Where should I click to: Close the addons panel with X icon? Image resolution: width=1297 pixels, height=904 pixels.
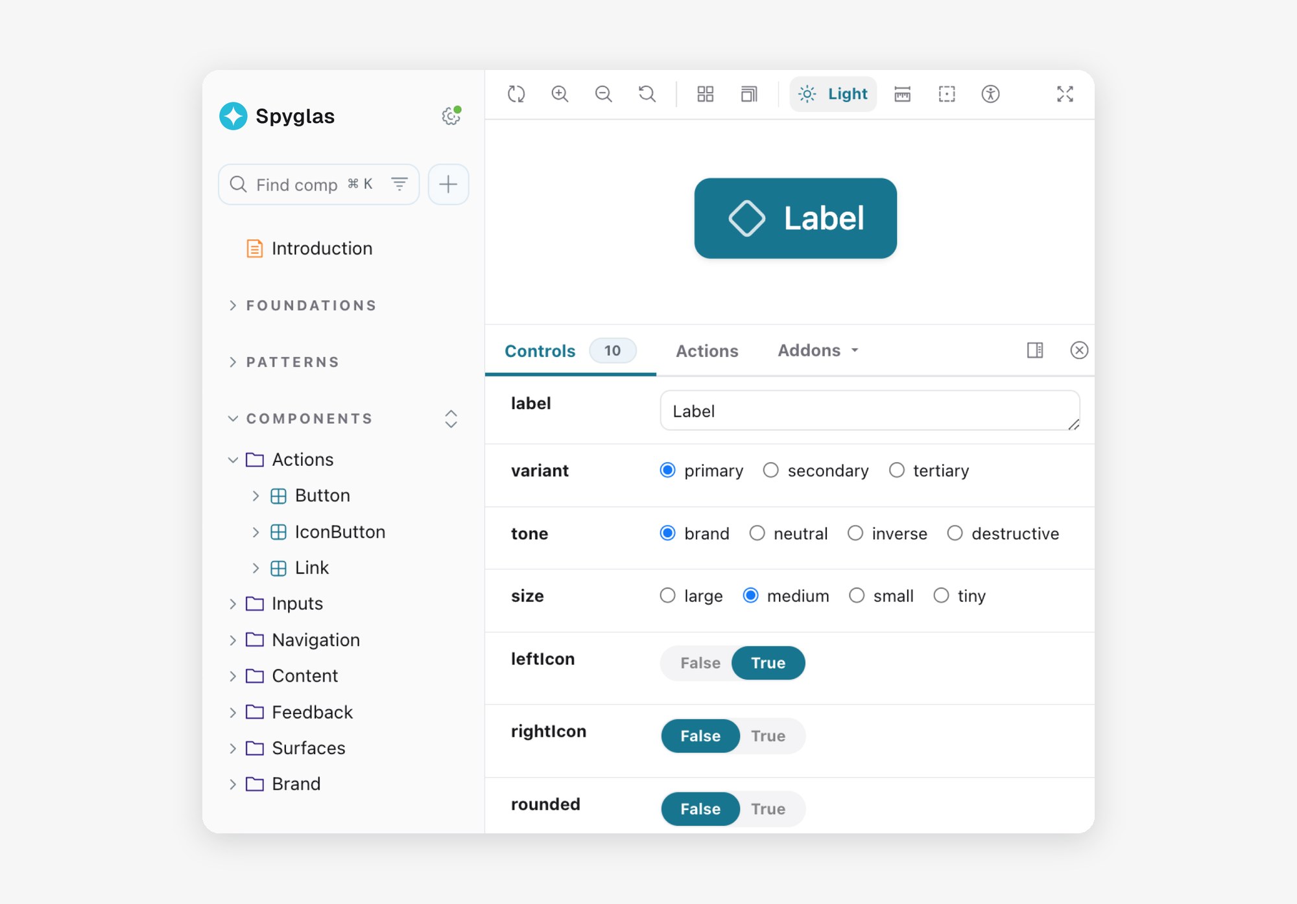pyautogui.click(x=1079, y=350)
